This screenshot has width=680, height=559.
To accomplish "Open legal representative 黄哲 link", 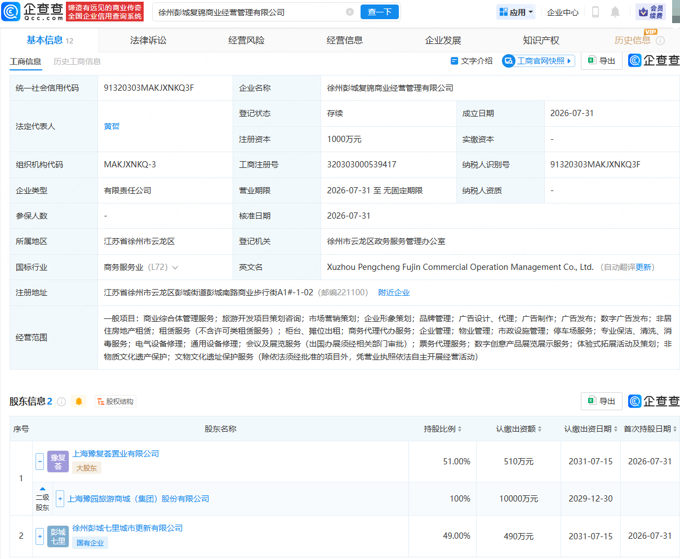I will click(x=112, y=126).
